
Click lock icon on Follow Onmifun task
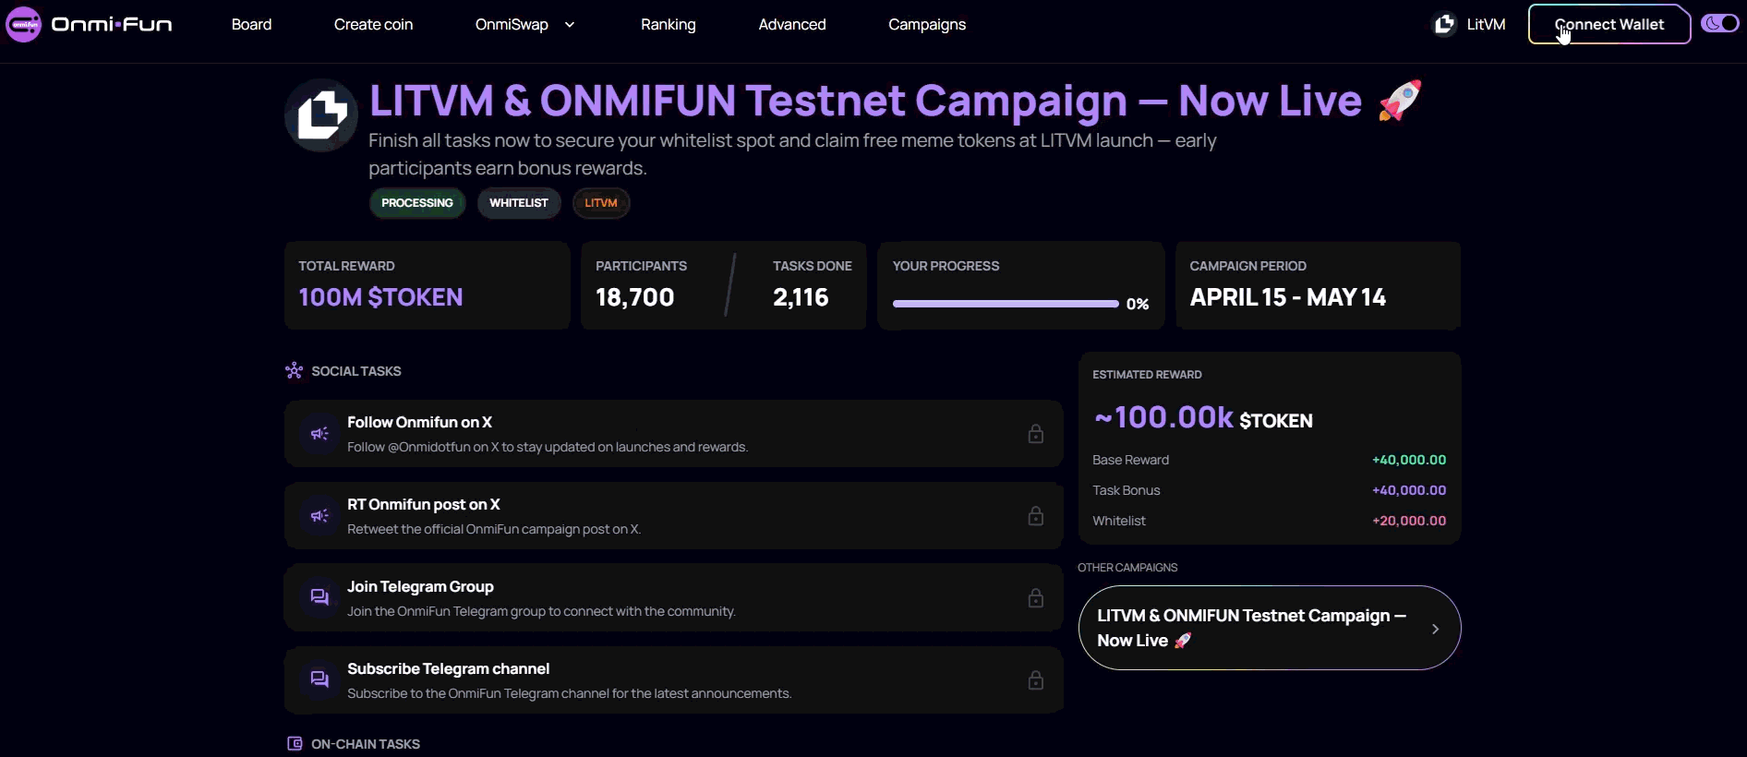(1036, 434)
